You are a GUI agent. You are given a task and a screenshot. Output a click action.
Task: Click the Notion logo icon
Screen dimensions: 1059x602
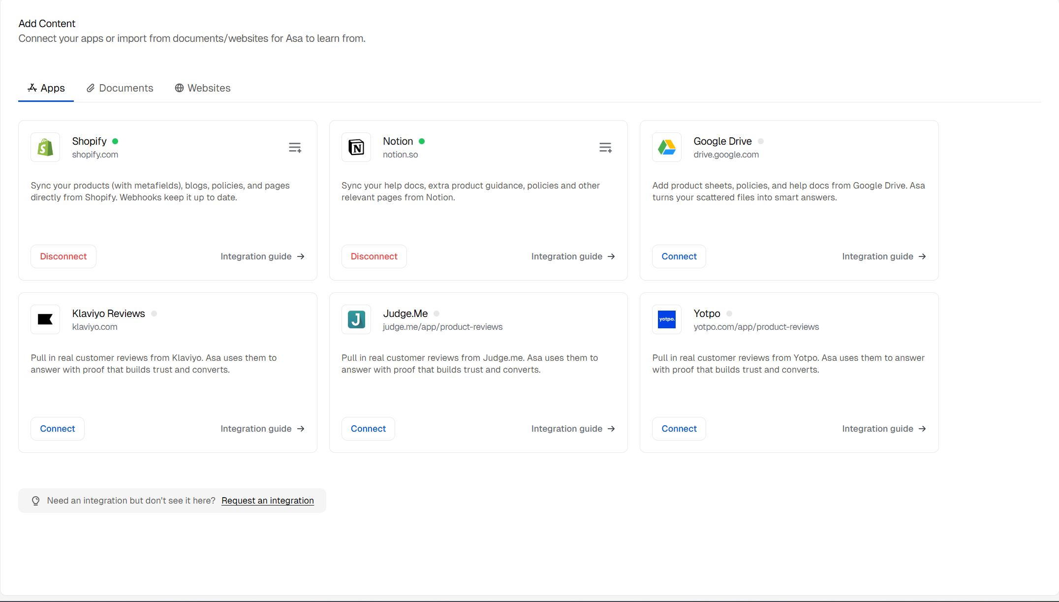tap(356, 147)
